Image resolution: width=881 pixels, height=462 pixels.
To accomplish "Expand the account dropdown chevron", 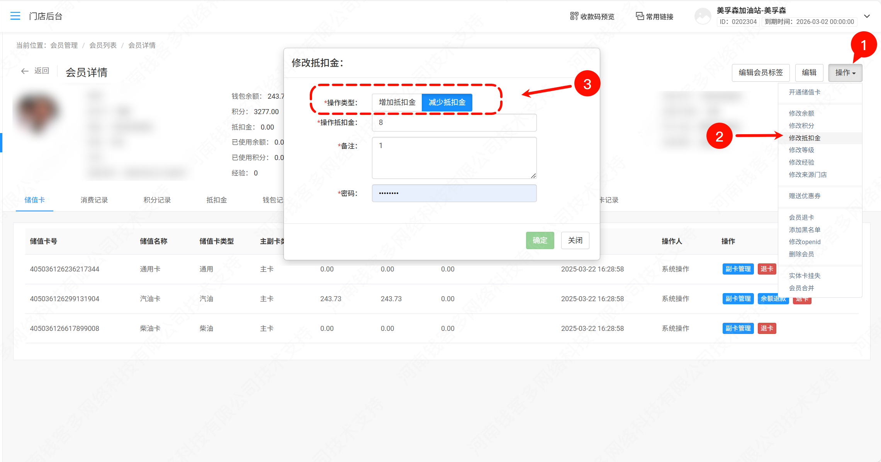I will pos(867,16).
